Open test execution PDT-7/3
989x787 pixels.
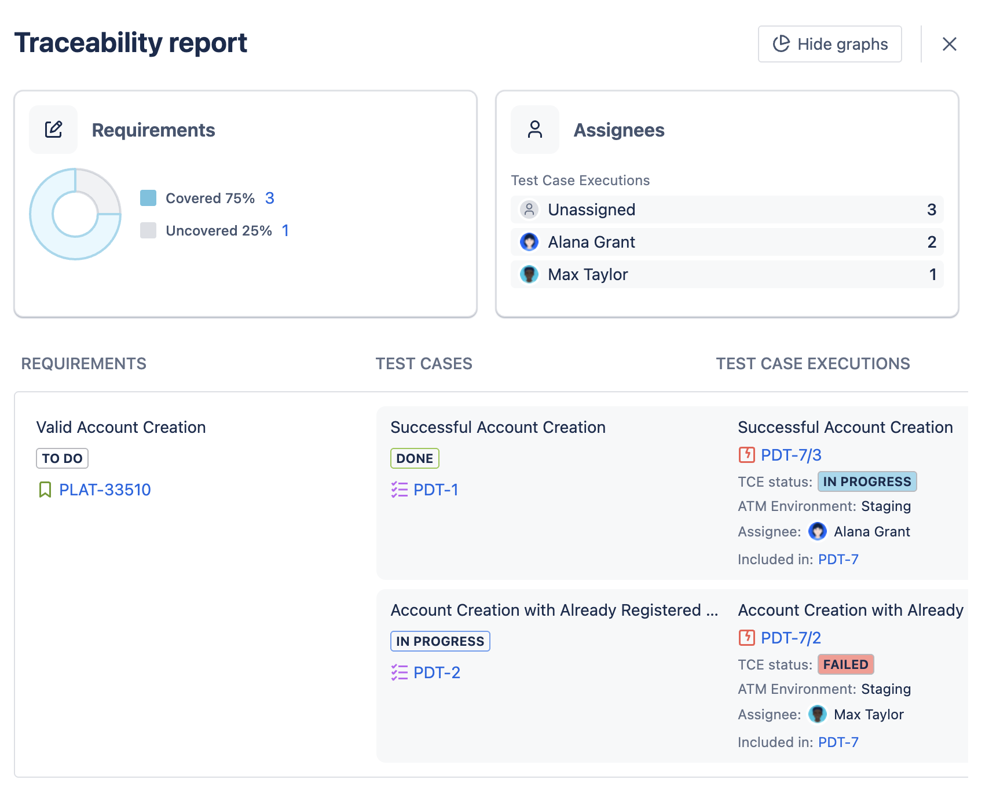[x=790, y=455]
